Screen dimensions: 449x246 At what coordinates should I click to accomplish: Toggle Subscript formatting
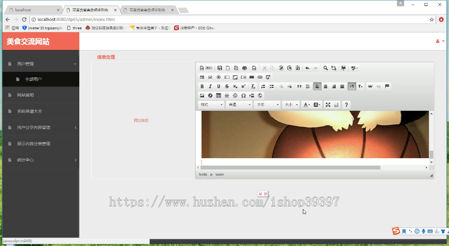point(235,86)
